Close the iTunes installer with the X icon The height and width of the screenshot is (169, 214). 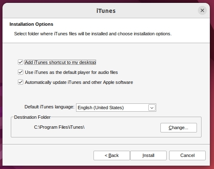pyautogui.click(x=202, y=10)
